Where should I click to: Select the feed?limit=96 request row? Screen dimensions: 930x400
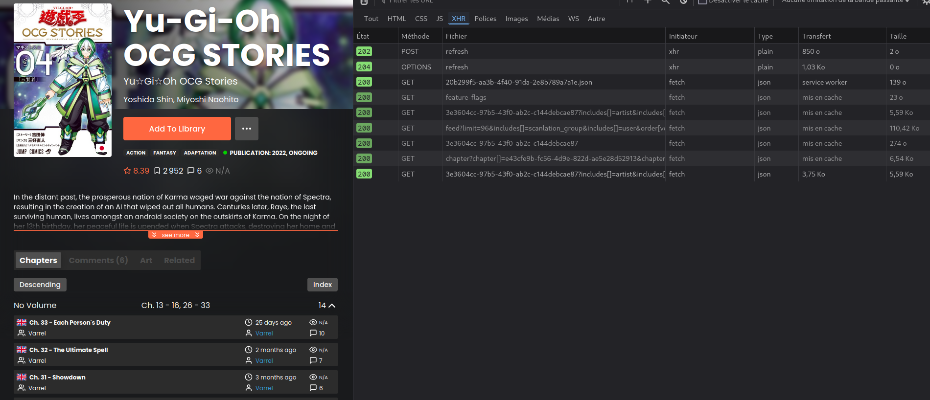tap(642, 128)
